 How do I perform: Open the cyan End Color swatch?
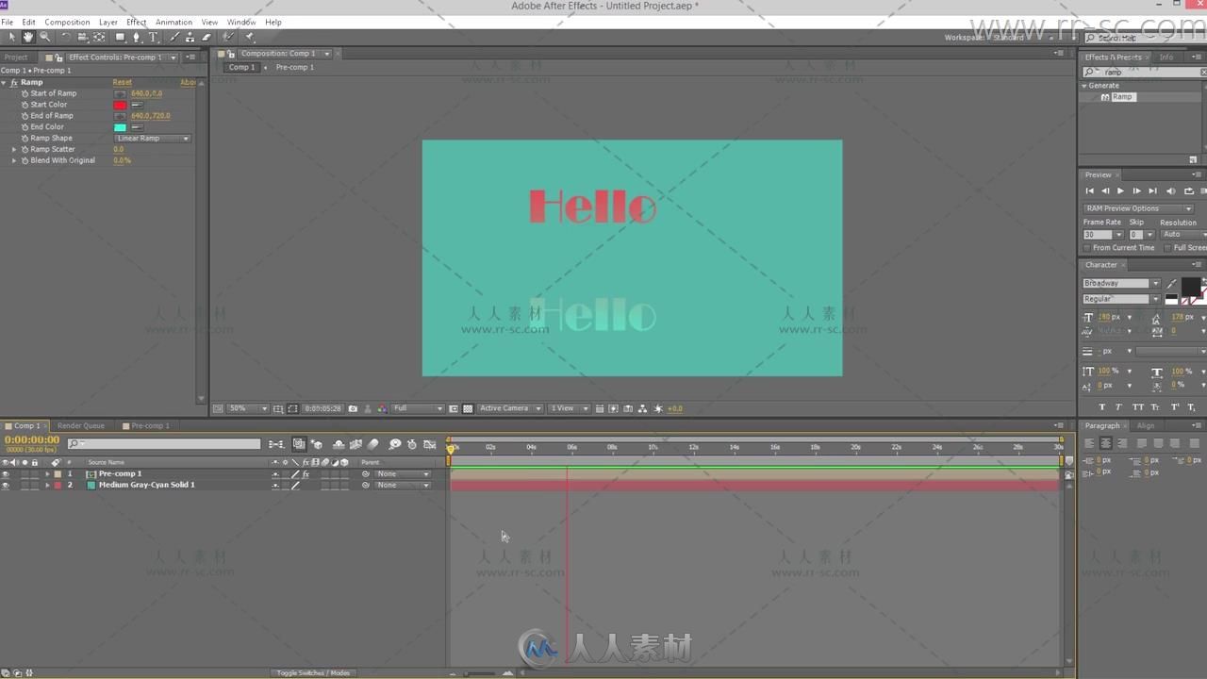click(x=120, y=126)
